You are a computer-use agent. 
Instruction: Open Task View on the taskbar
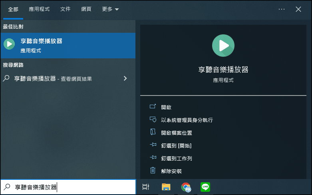click(146, 187)
